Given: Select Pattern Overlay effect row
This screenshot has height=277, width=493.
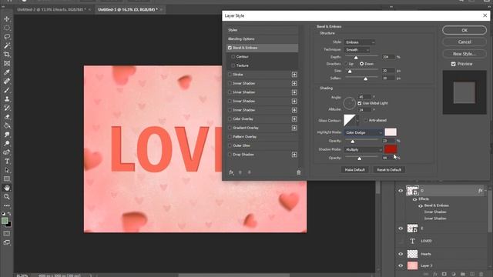Looking at the screenshot, I should coord(262,137).
